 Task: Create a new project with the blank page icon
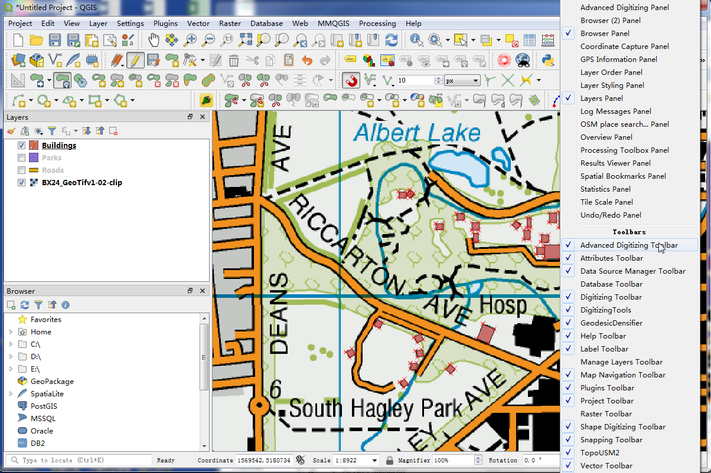tap(18, 40)
